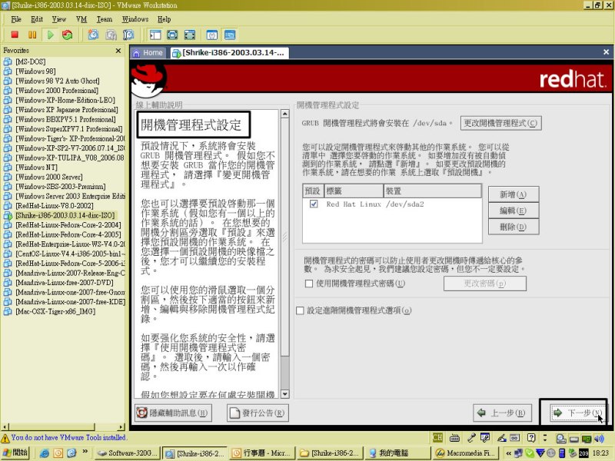Open the Windows Start button

pos(15,453)
